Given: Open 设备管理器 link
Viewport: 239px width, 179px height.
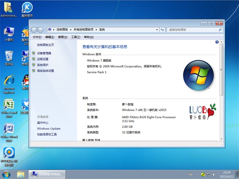Looking at the screenshot, I should click(x=44, y=53).
